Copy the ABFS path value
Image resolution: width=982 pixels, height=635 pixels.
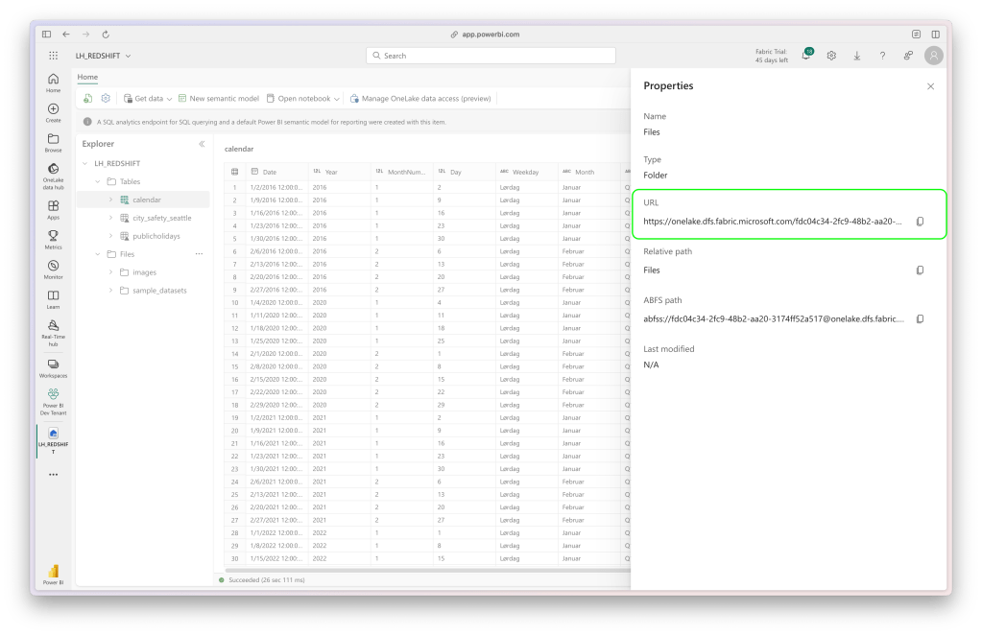(919, 318)
